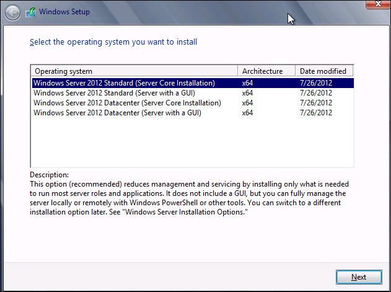The width and height of the screenshot is (391, 292).
Task: Click x64 in the Datacenter GUI row
Action: tap(248, 113)
